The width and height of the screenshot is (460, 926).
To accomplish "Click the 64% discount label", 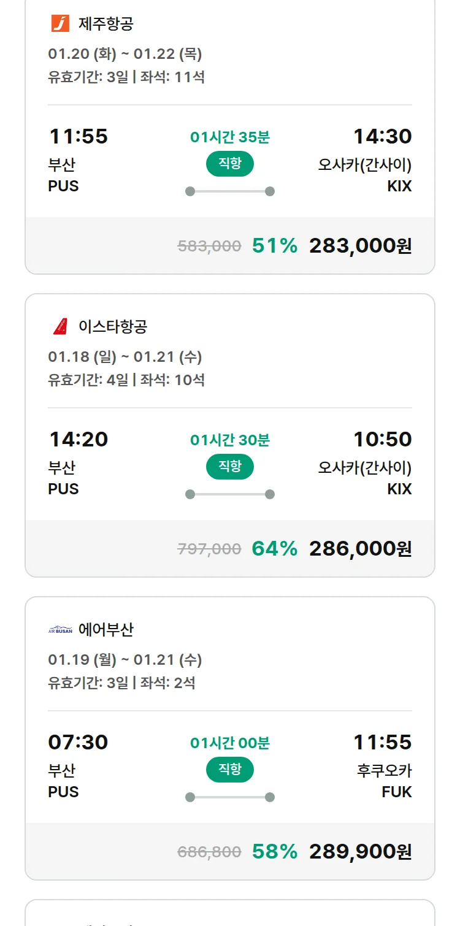I will coord(275,549).
